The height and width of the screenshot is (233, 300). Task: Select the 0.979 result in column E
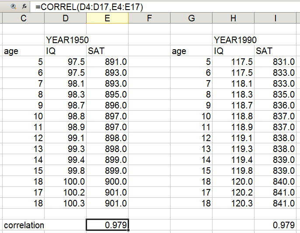point(107,225)
